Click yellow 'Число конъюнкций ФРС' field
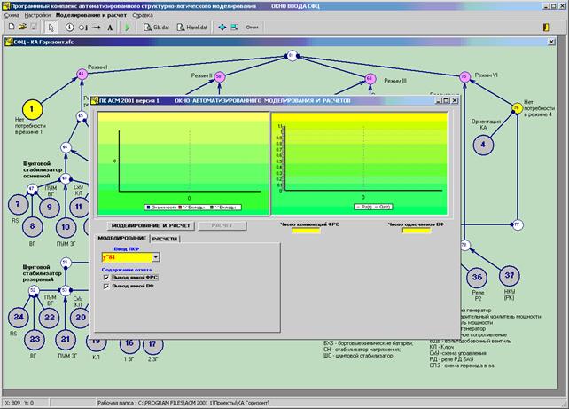 click(308, 232)
